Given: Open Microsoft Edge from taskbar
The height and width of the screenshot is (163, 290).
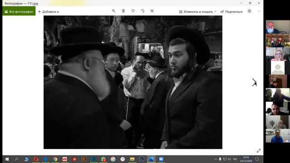Looking at the screenshot, I should click(45, 159).
